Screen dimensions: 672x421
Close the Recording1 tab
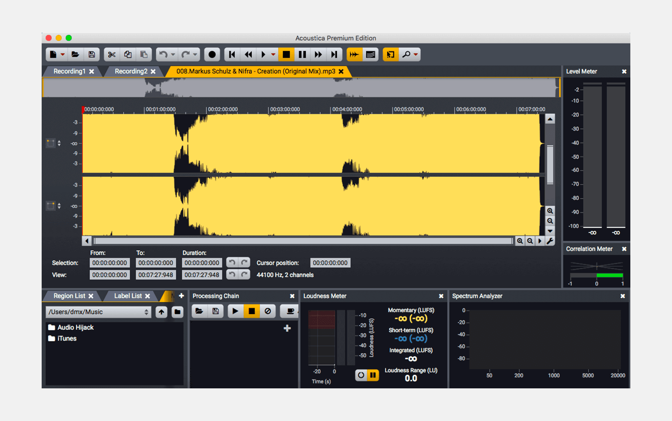[92, 71]
